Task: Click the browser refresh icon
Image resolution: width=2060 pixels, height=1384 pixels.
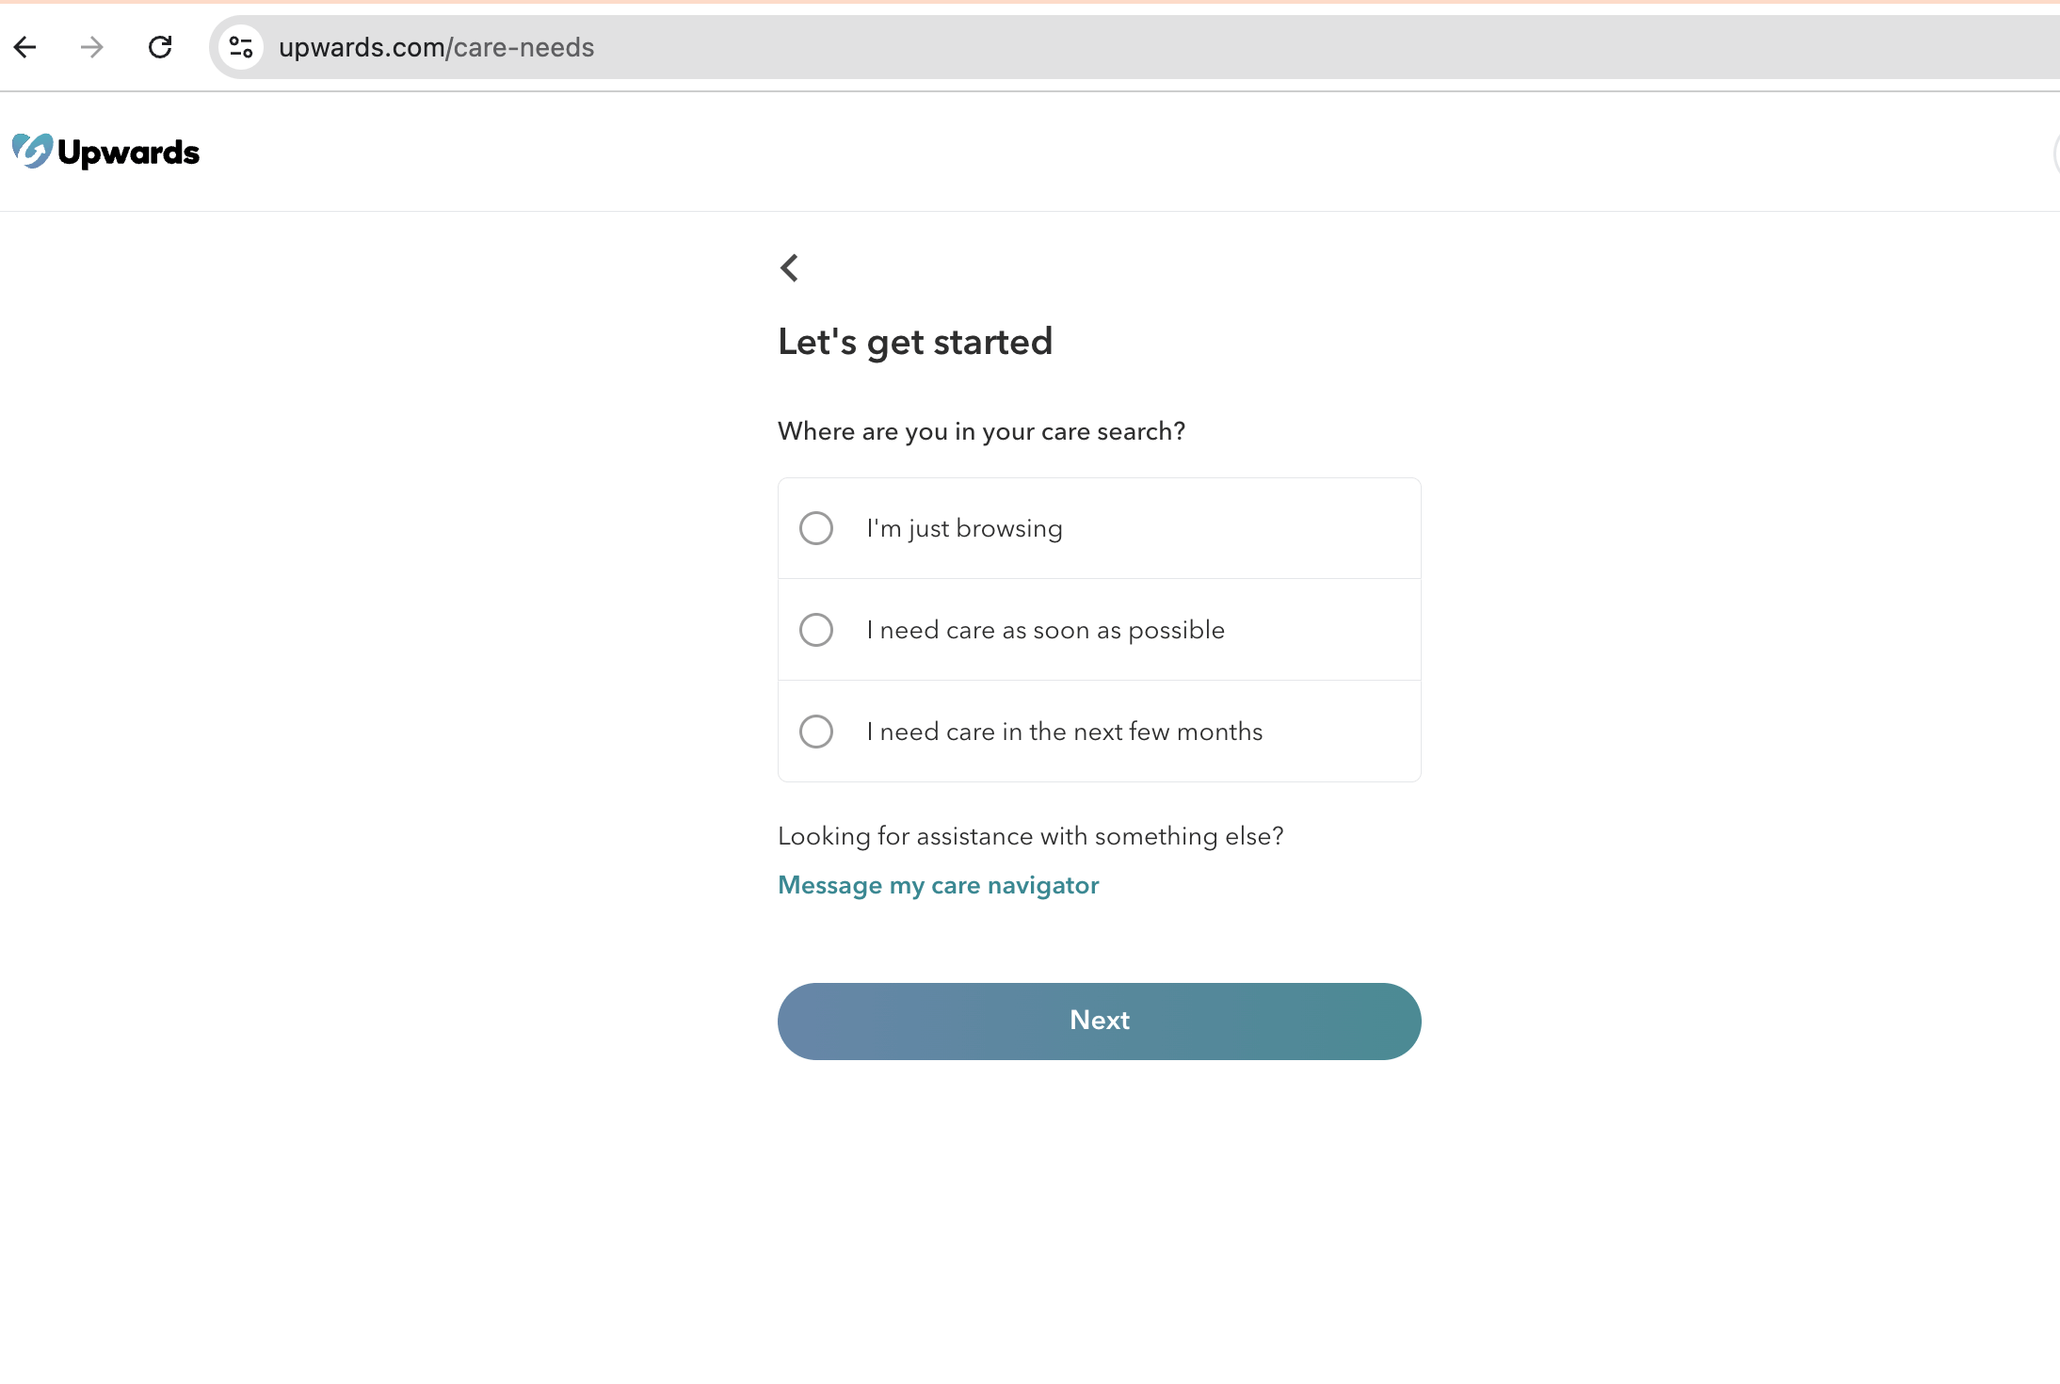Action: (x=159, y=46)
